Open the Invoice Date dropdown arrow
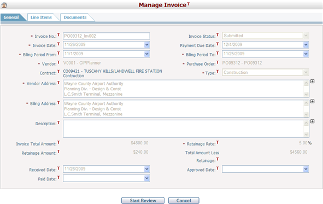Screen dimensions: 323x204 point(146,45)
